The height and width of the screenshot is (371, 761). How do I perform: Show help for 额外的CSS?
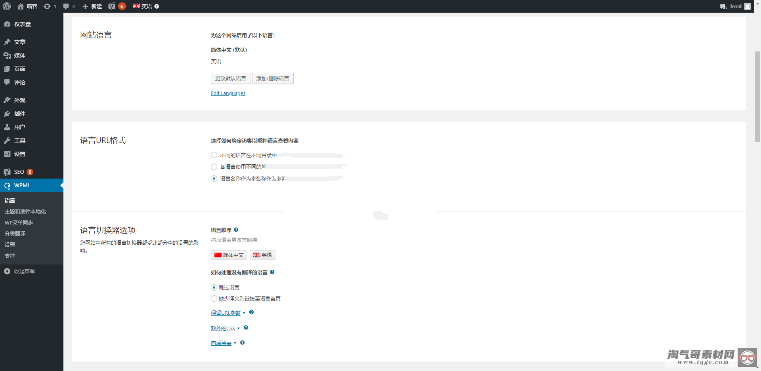coord(246,327)
